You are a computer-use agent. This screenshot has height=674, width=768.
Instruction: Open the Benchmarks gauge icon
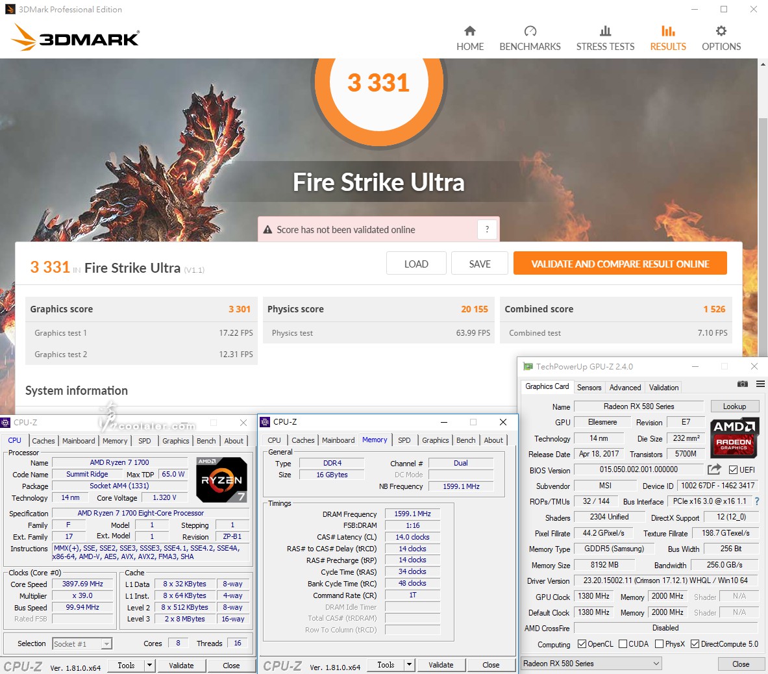530,31
